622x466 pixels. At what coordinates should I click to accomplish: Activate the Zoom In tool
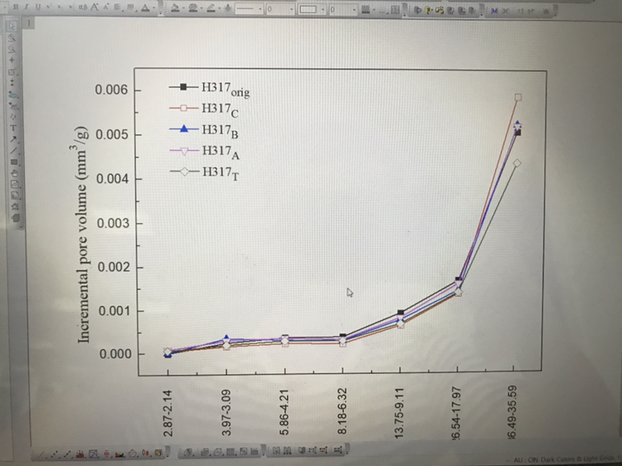12,38
